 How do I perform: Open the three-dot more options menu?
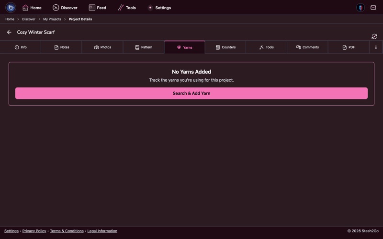coord(376,47)
